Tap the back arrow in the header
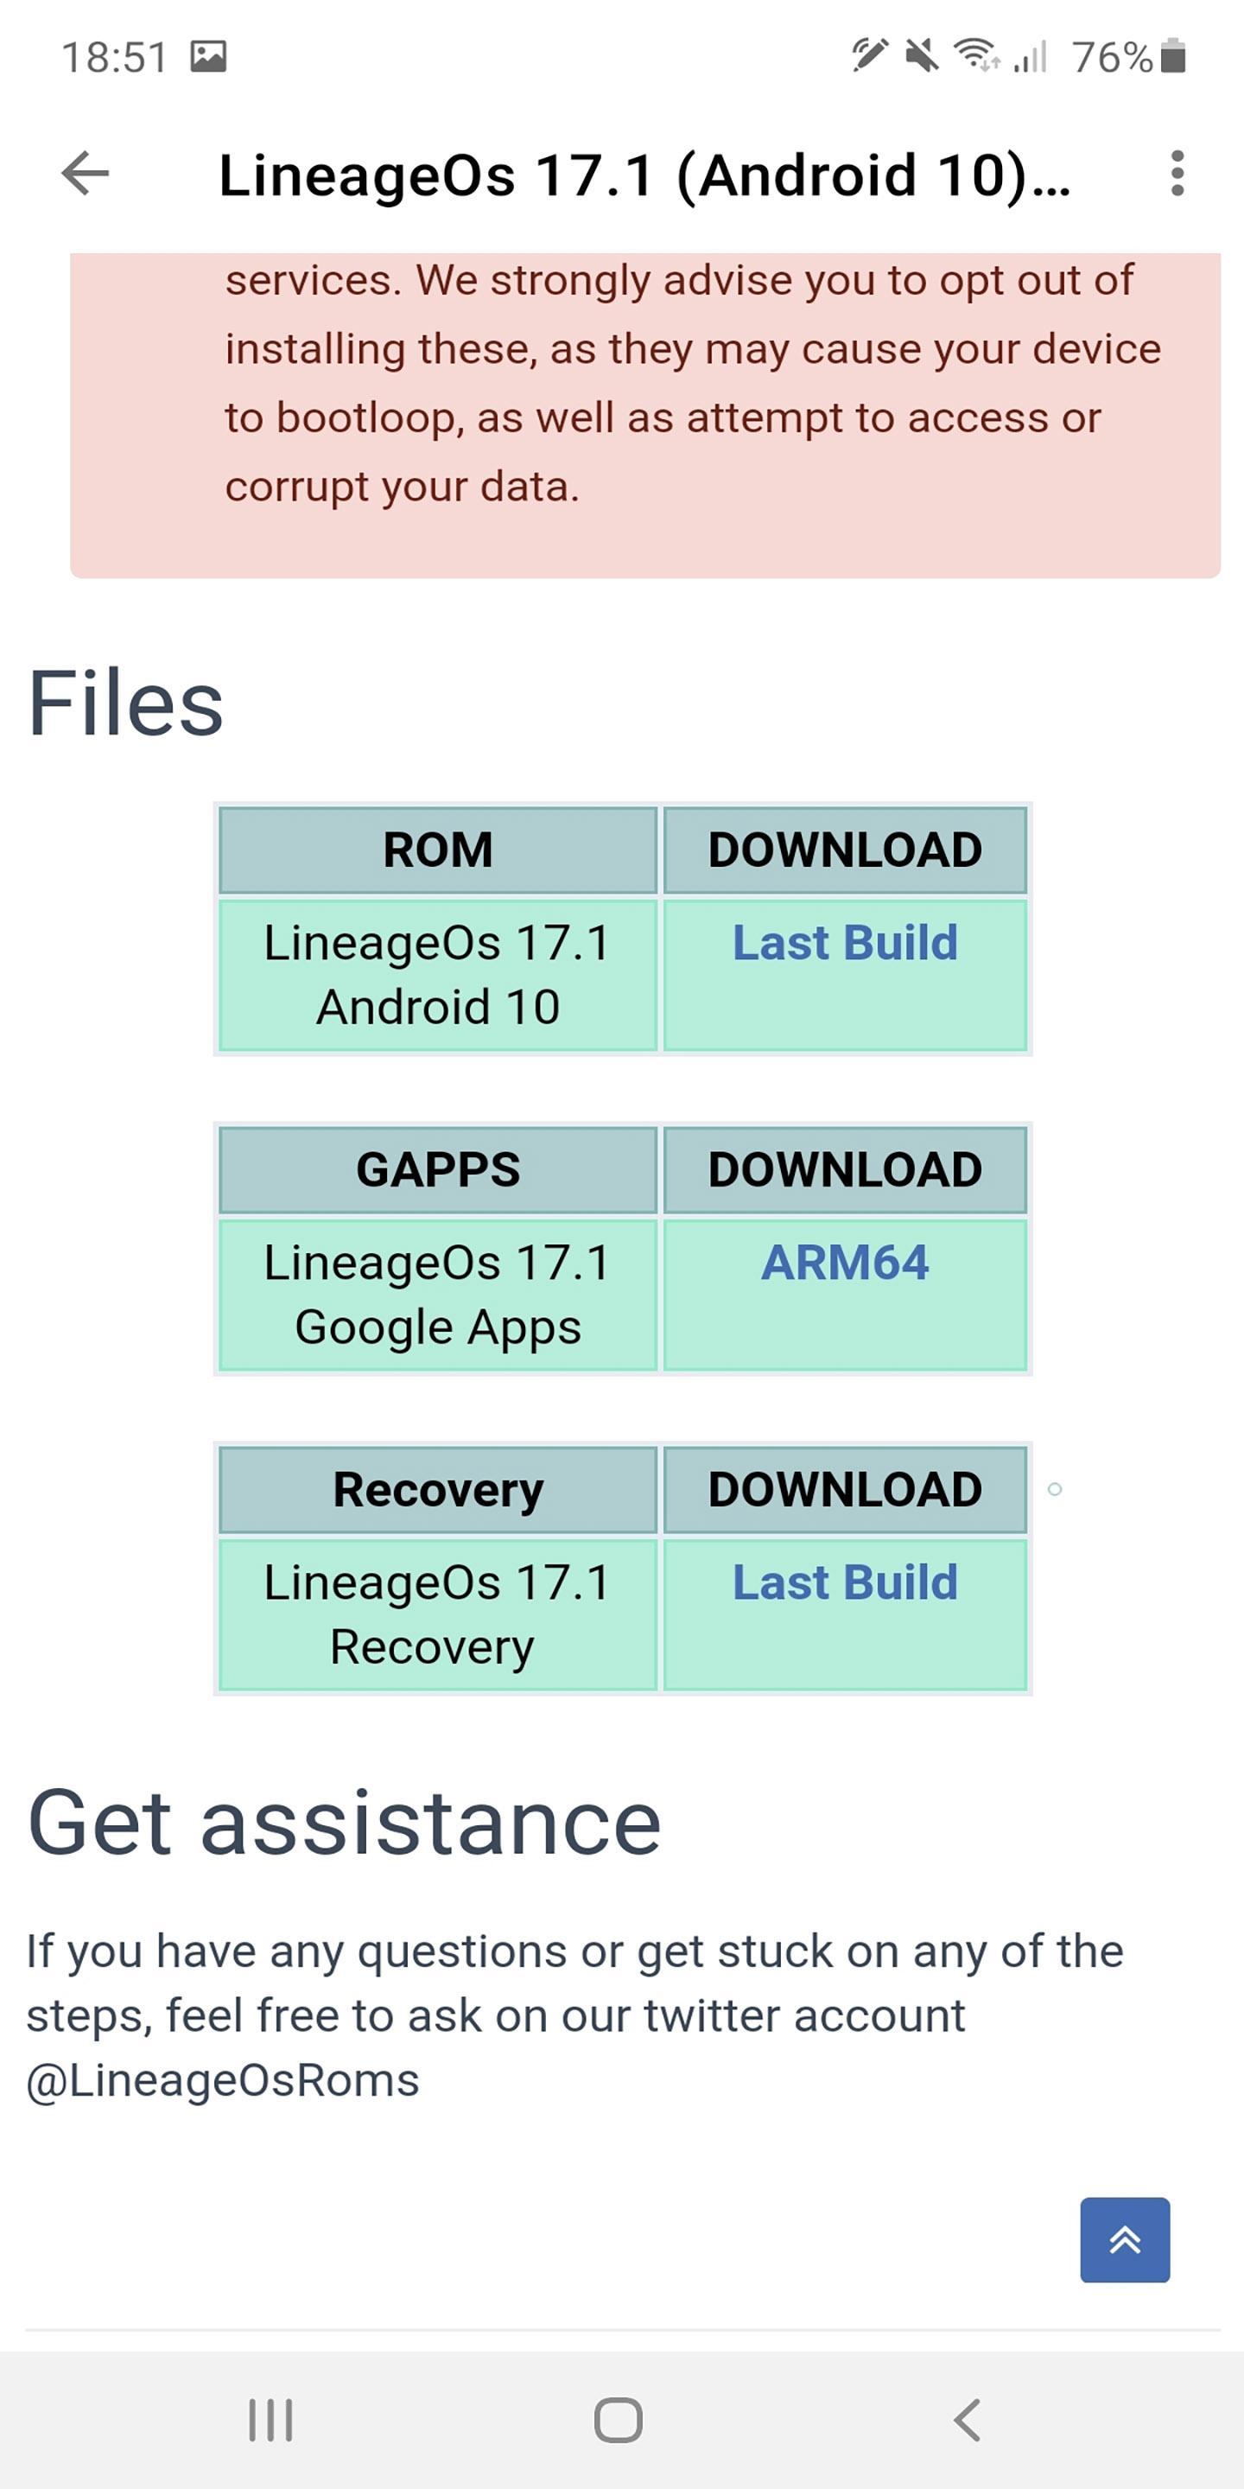Screen dimensions: 1244x2489 click(85, 174)
